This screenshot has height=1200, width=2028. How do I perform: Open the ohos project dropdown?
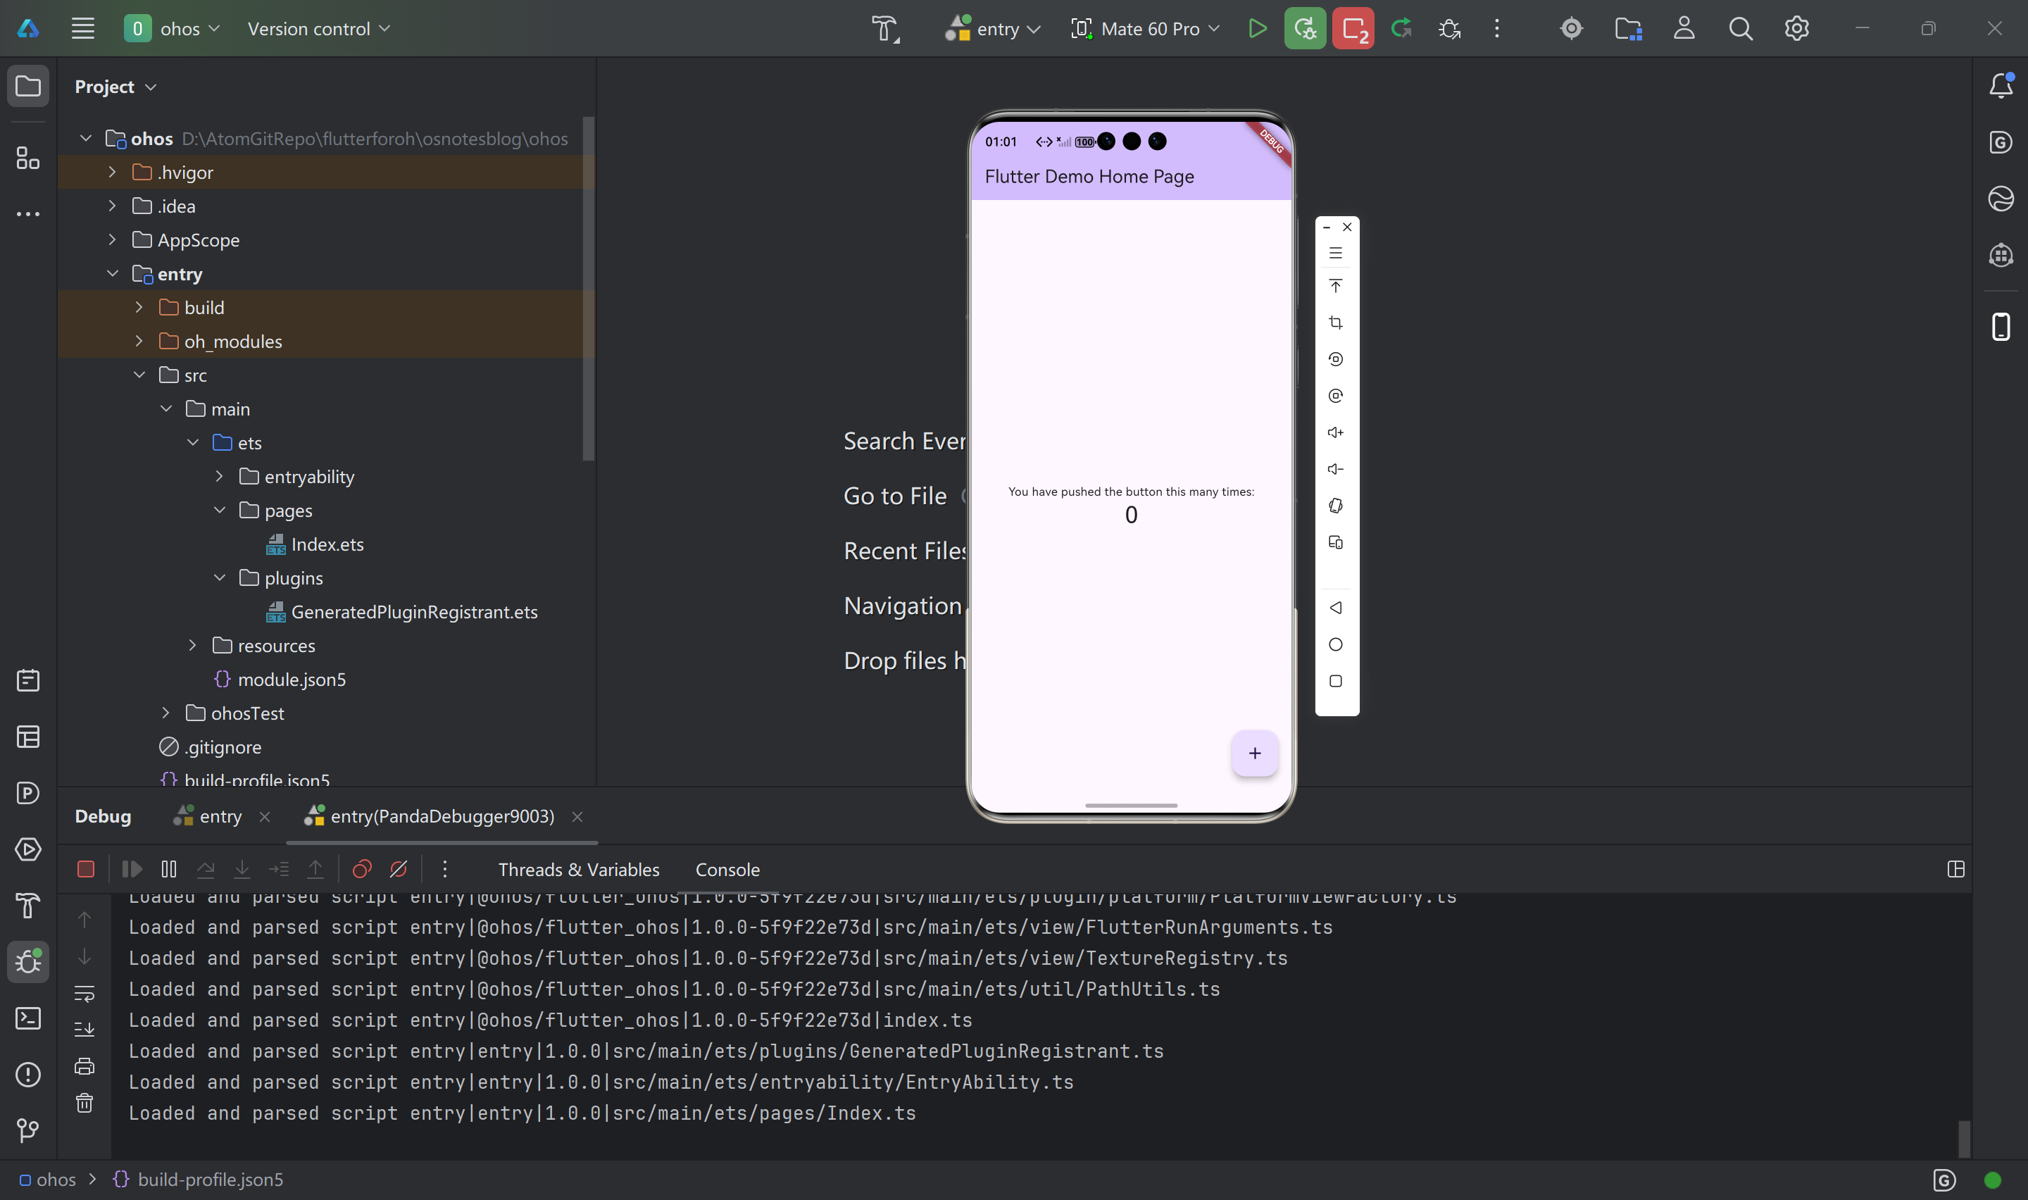pyautogui.click(x=172, y=29)
